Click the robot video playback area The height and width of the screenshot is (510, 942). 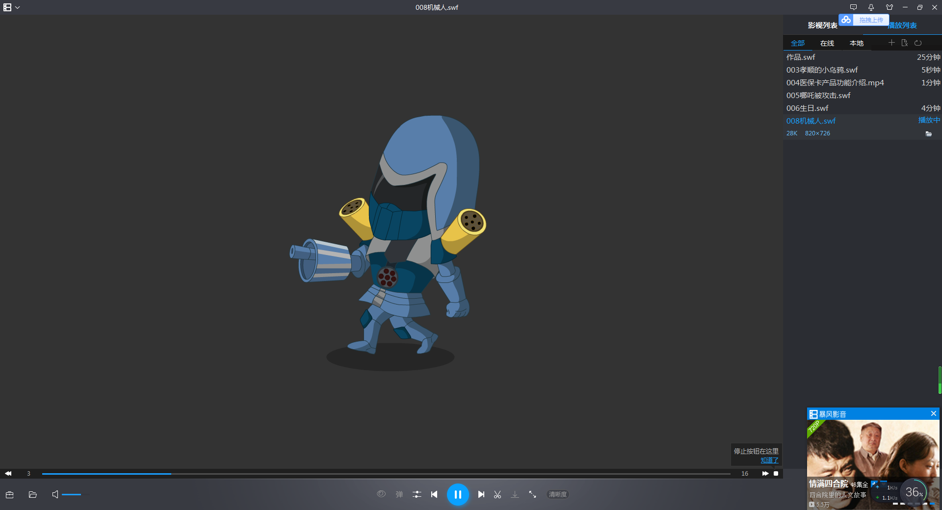pos(391,241)
